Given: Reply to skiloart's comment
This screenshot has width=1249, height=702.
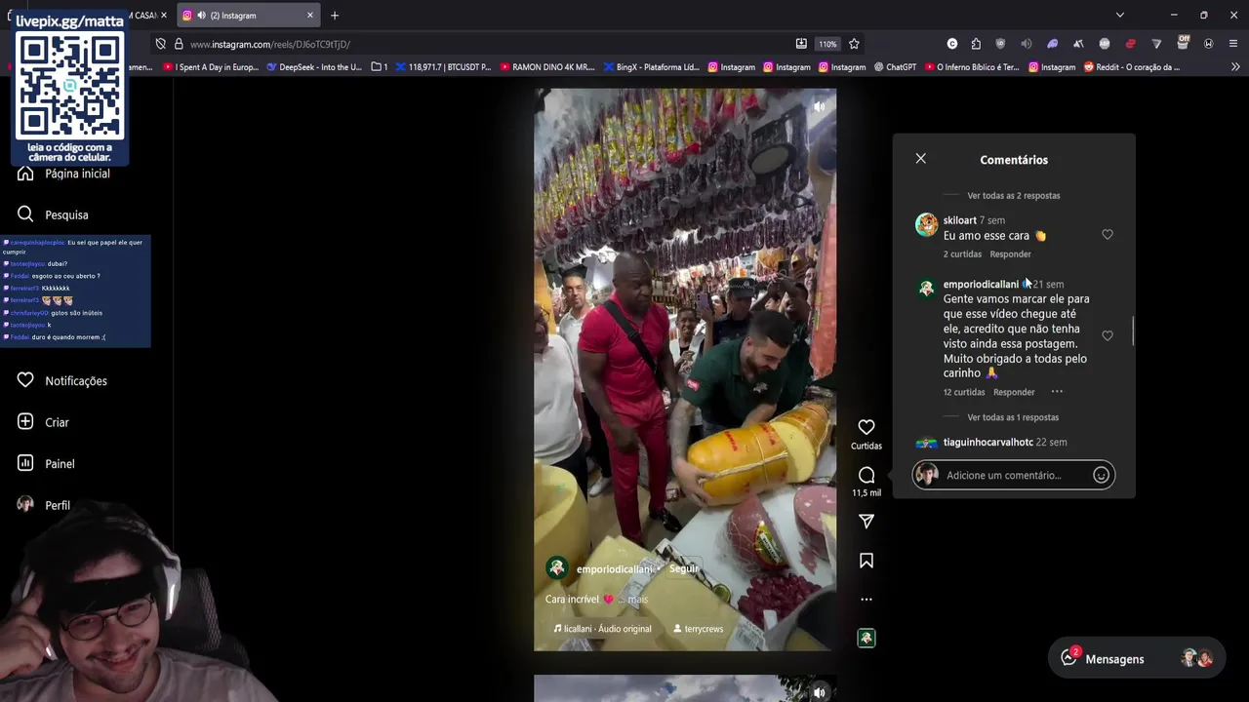Looking at the screenshot, I should 1011,254.
